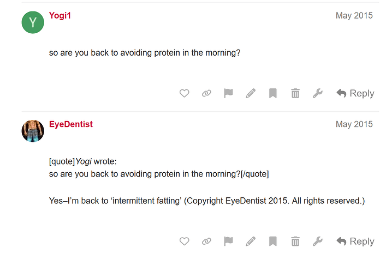Like EyeDentist's post with the heart
Viewport: 386px width, 254px height.
click(185, 241)
